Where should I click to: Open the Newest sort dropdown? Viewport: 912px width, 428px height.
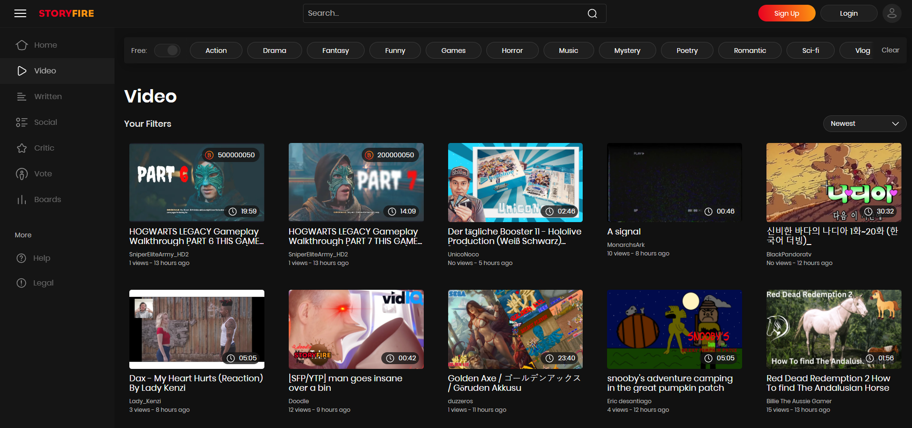[x=864, y=123]
